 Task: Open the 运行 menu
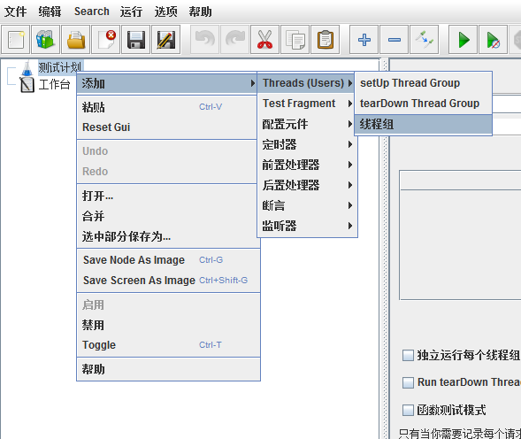(131, 12)
